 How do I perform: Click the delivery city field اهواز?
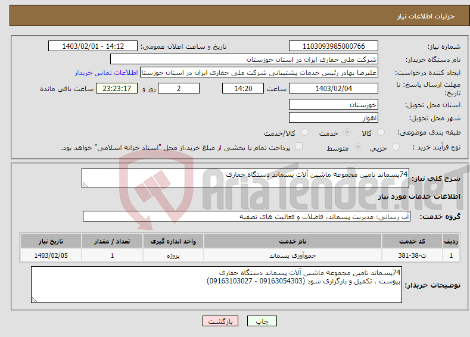334,117
